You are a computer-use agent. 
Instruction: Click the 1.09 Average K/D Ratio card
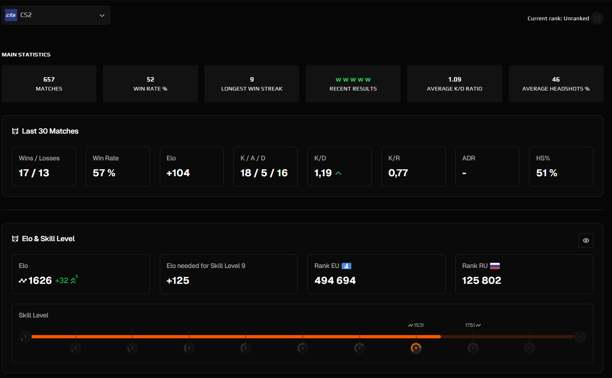455,84
